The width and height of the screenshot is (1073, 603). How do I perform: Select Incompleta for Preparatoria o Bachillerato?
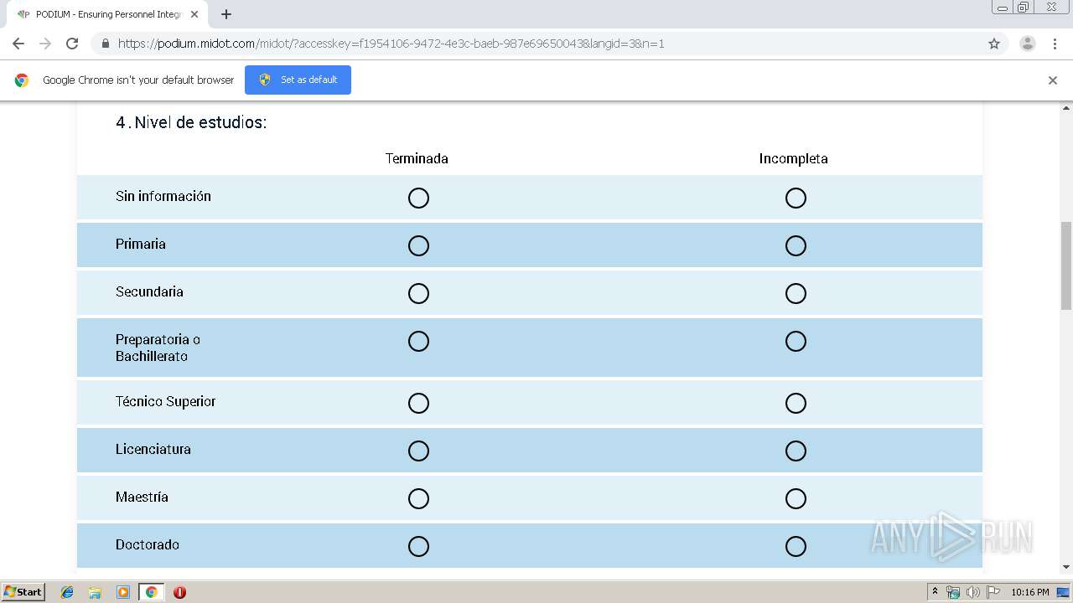(796, 341)
